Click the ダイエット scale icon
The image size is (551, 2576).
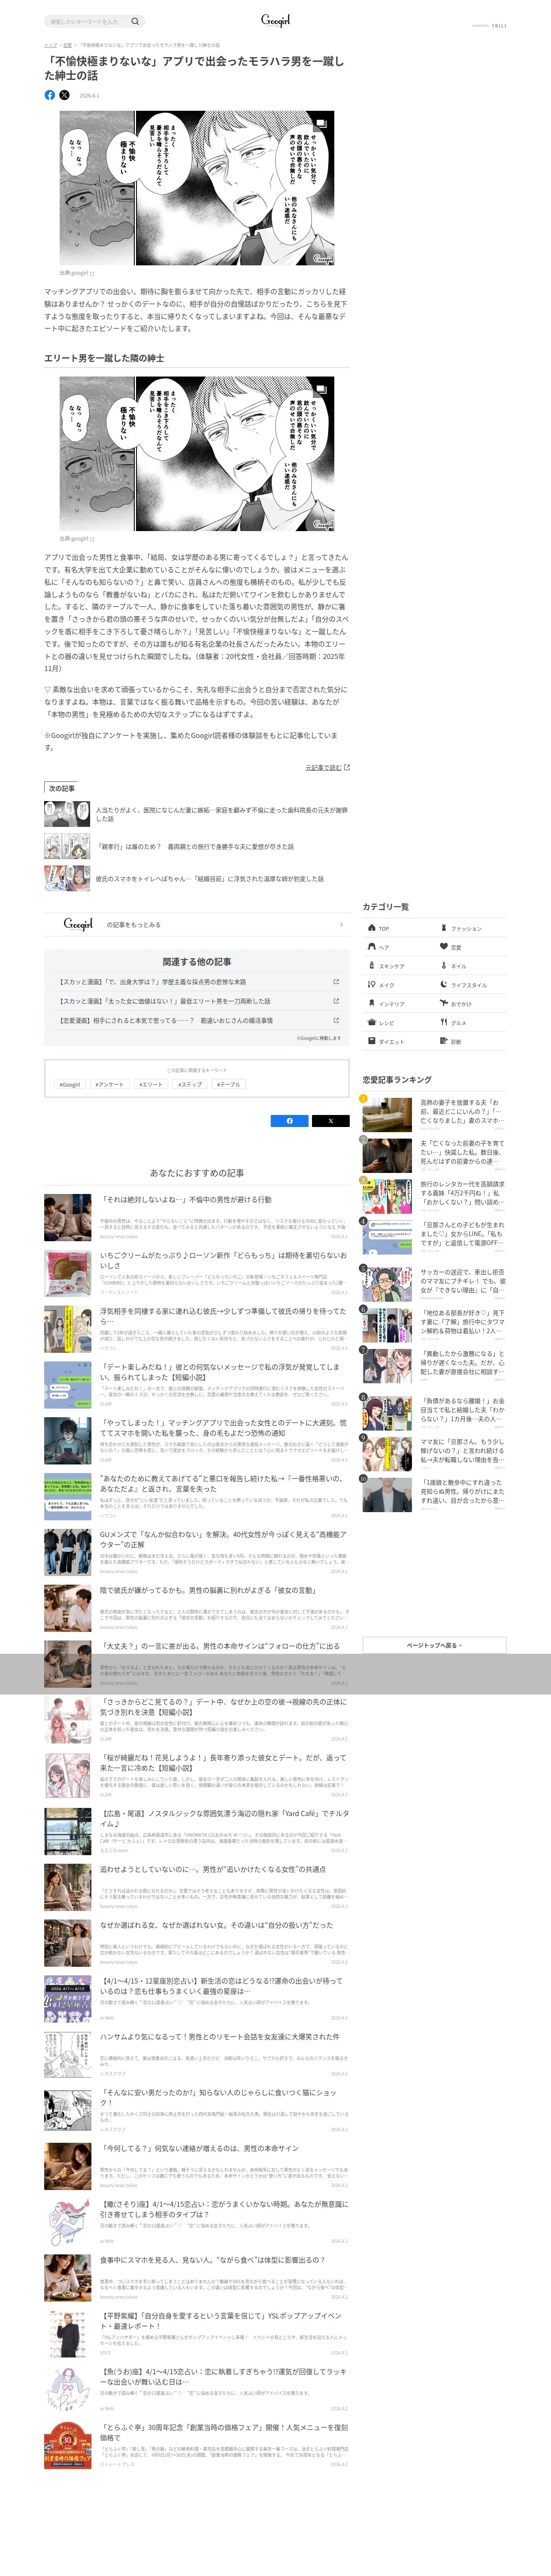pos(372,1041)
